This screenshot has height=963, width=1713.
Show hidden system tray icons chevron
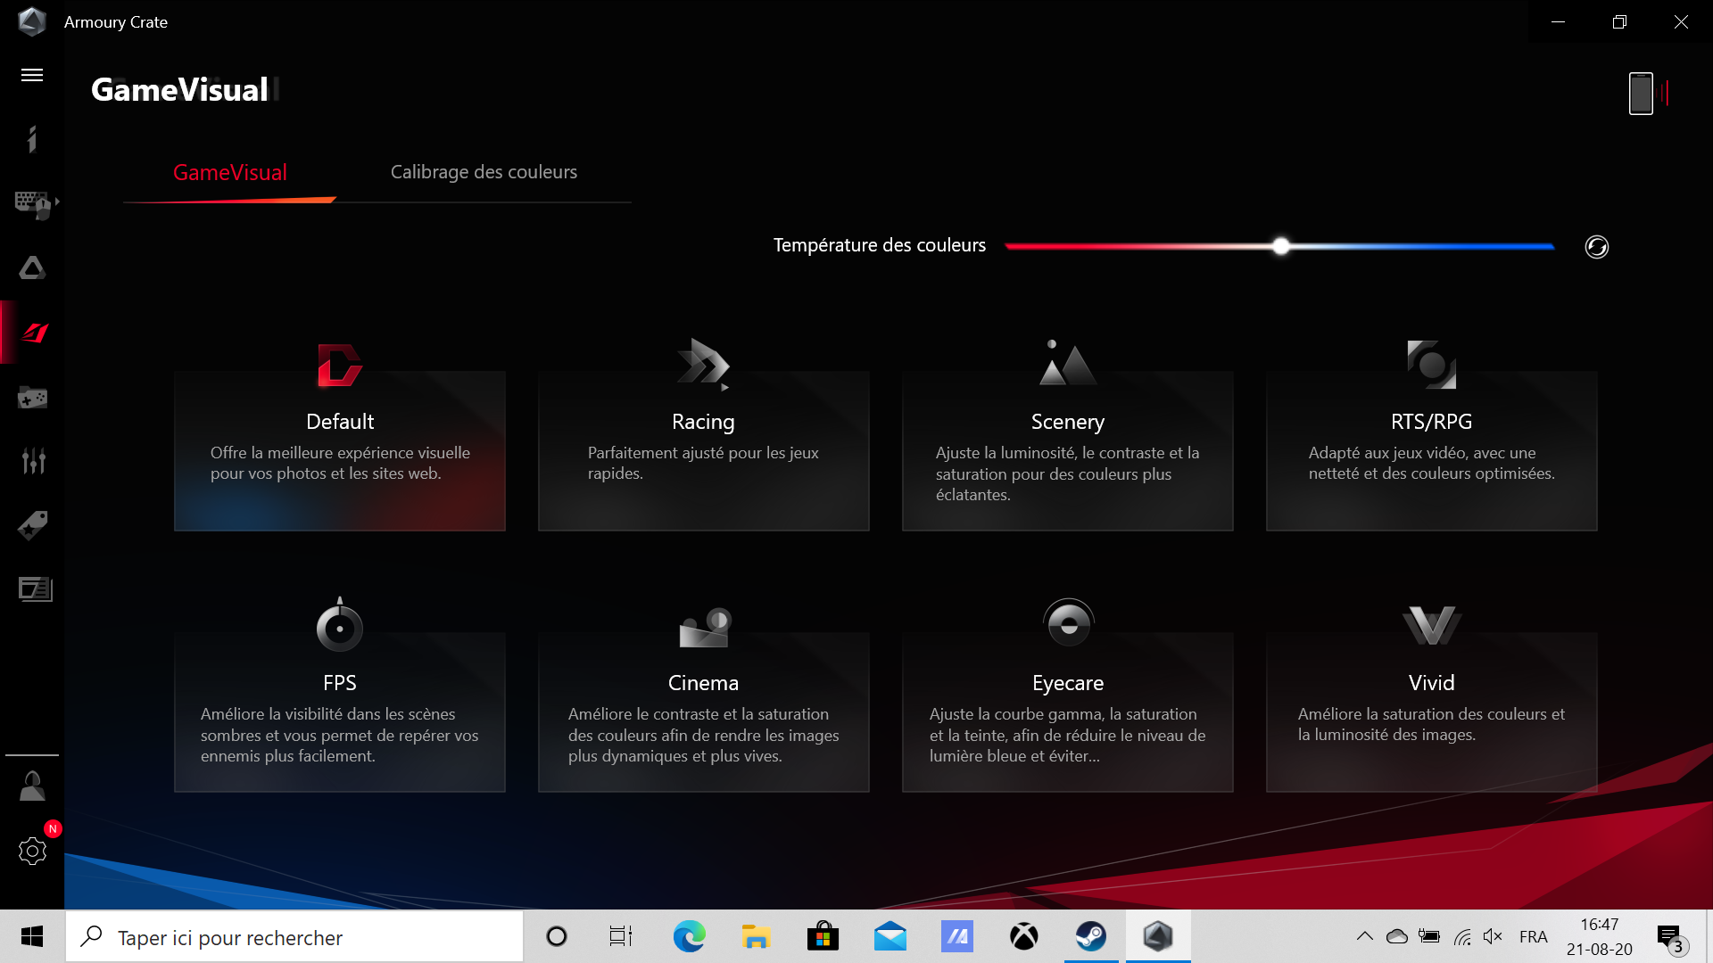(x=1364, y=936)
